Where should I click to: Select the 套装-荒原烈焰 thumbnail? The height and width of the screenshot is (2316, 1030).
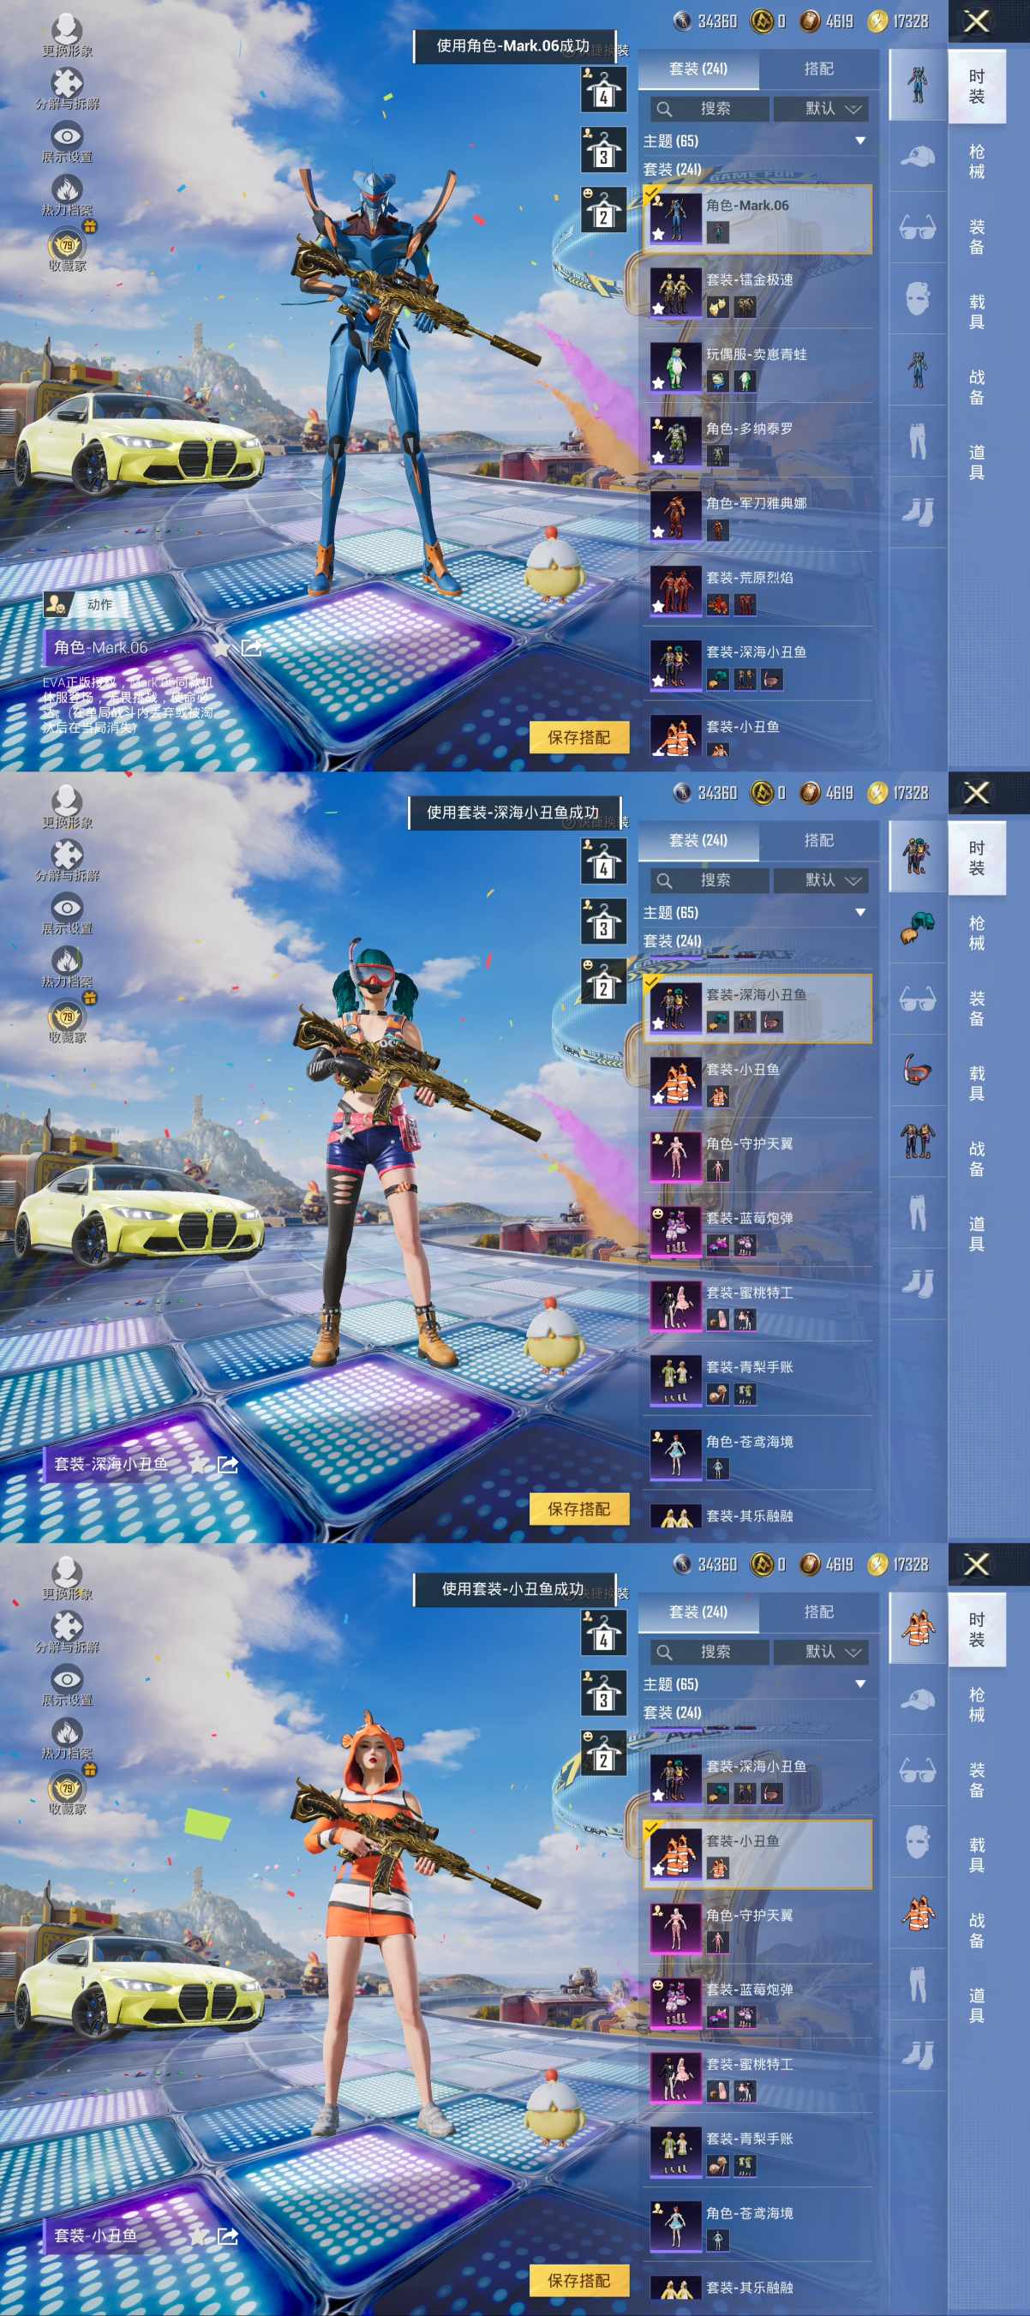coord(676,591)
